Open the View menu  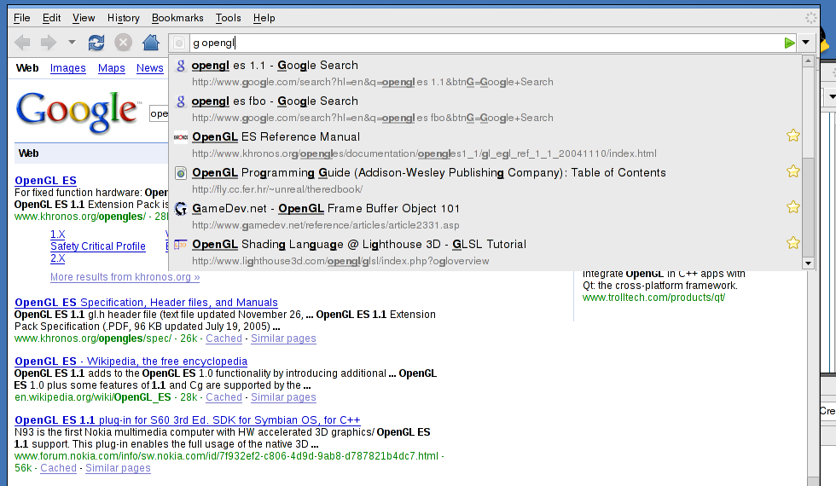point(84,18)
